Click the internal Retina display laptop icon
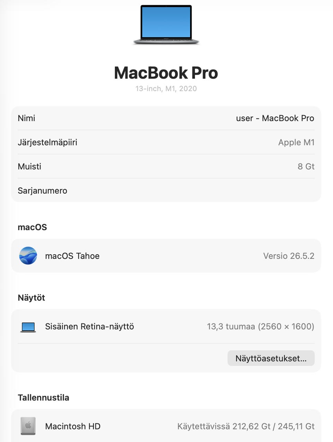This screenshot has height=442, width=333. point(28,327)
